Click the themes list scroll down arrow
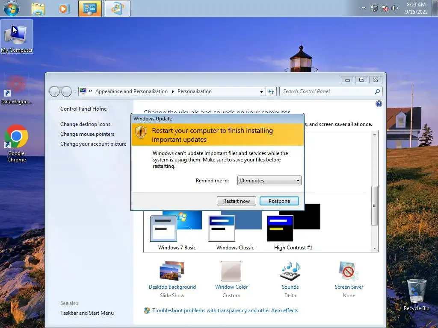The height and width of the screenshot is (328, 438). click(375, 248)
